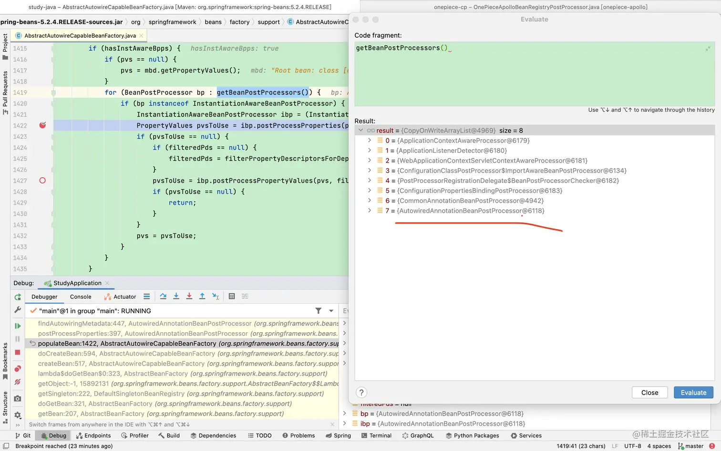Viewport: 721px width, 451px height.
Task: Open Endpoints tool window
Action: [x=93, y=435]
